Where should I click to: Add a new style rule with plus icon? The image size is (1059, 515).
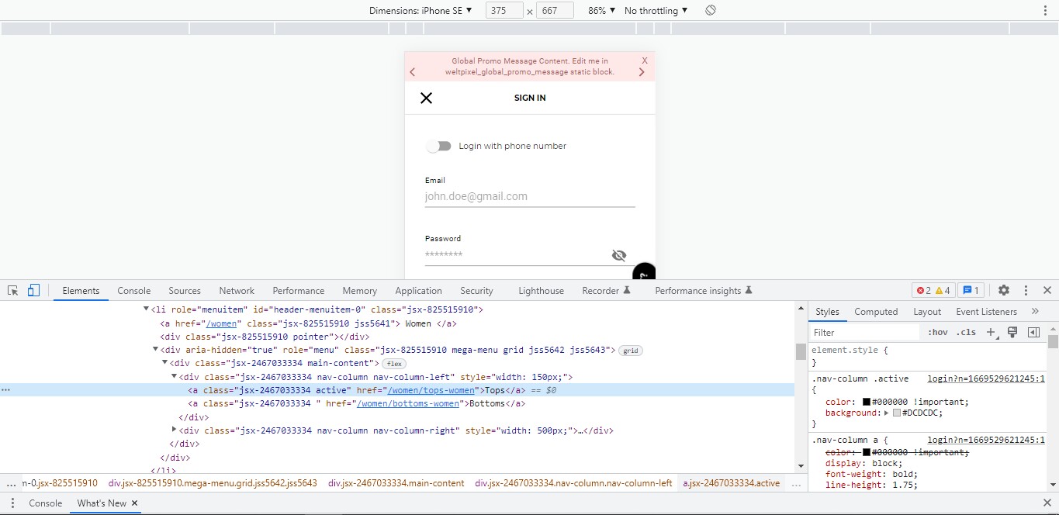(x=991, y=332)
